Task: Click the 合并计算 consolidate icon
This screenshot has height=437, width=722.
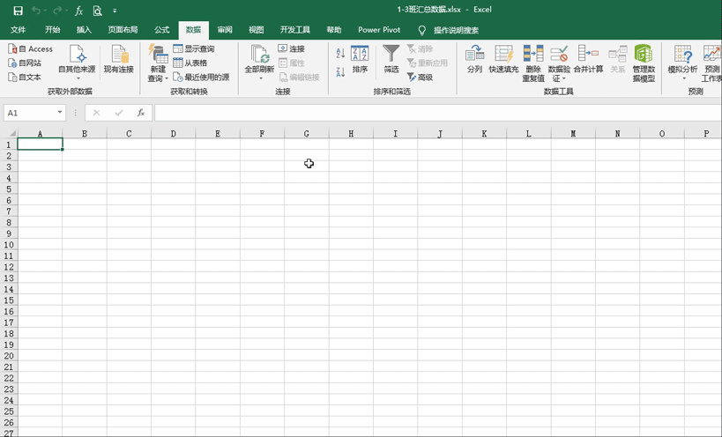Action: coord(588,54)
